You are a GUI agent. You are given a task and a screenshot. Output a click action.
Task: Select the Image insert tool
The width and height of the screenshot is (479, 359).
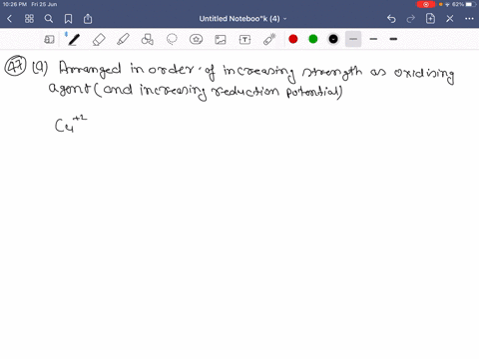coord(221,40)
